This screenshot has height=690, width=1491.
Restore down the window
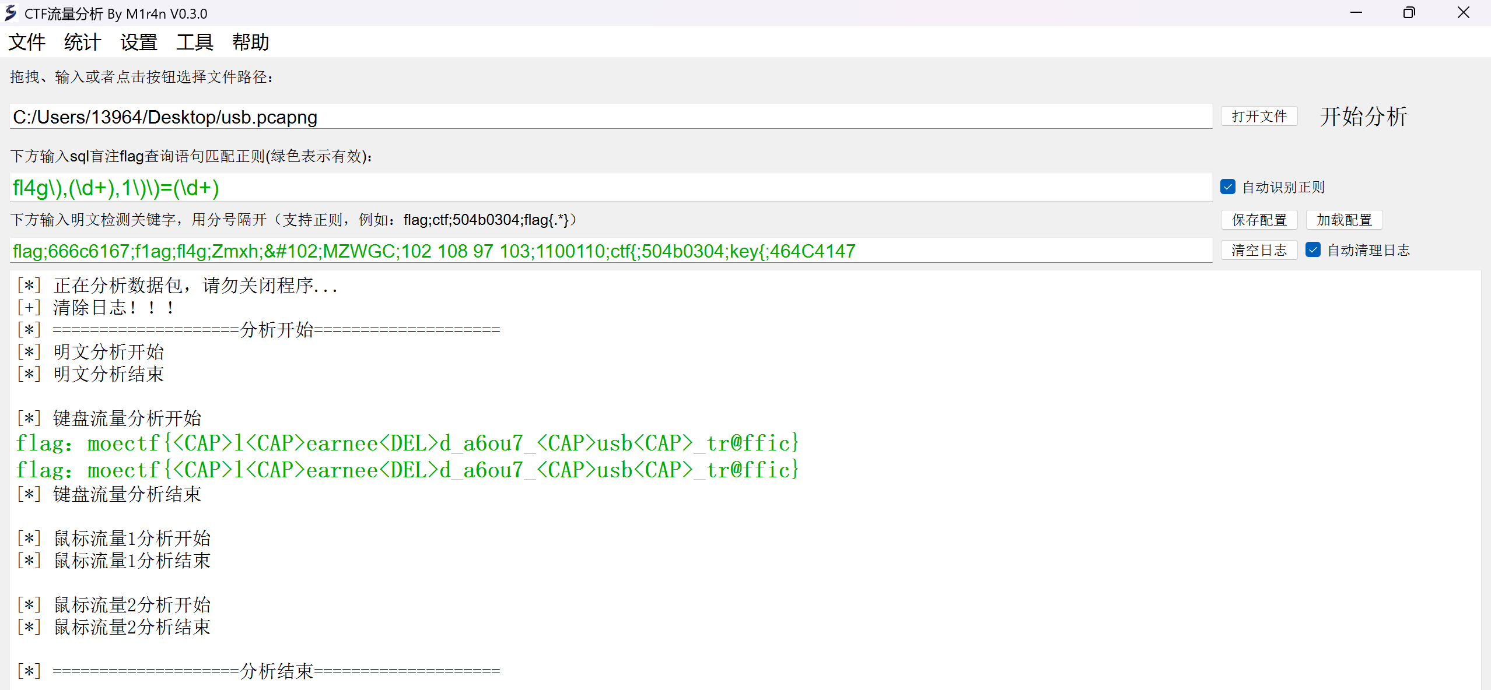click(x=1409, y=13)
